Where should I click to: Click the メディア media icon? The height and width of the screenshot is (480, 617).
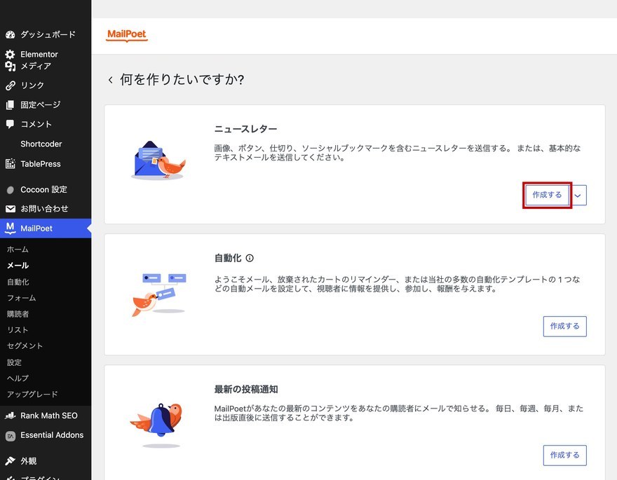tap(11, 66)
